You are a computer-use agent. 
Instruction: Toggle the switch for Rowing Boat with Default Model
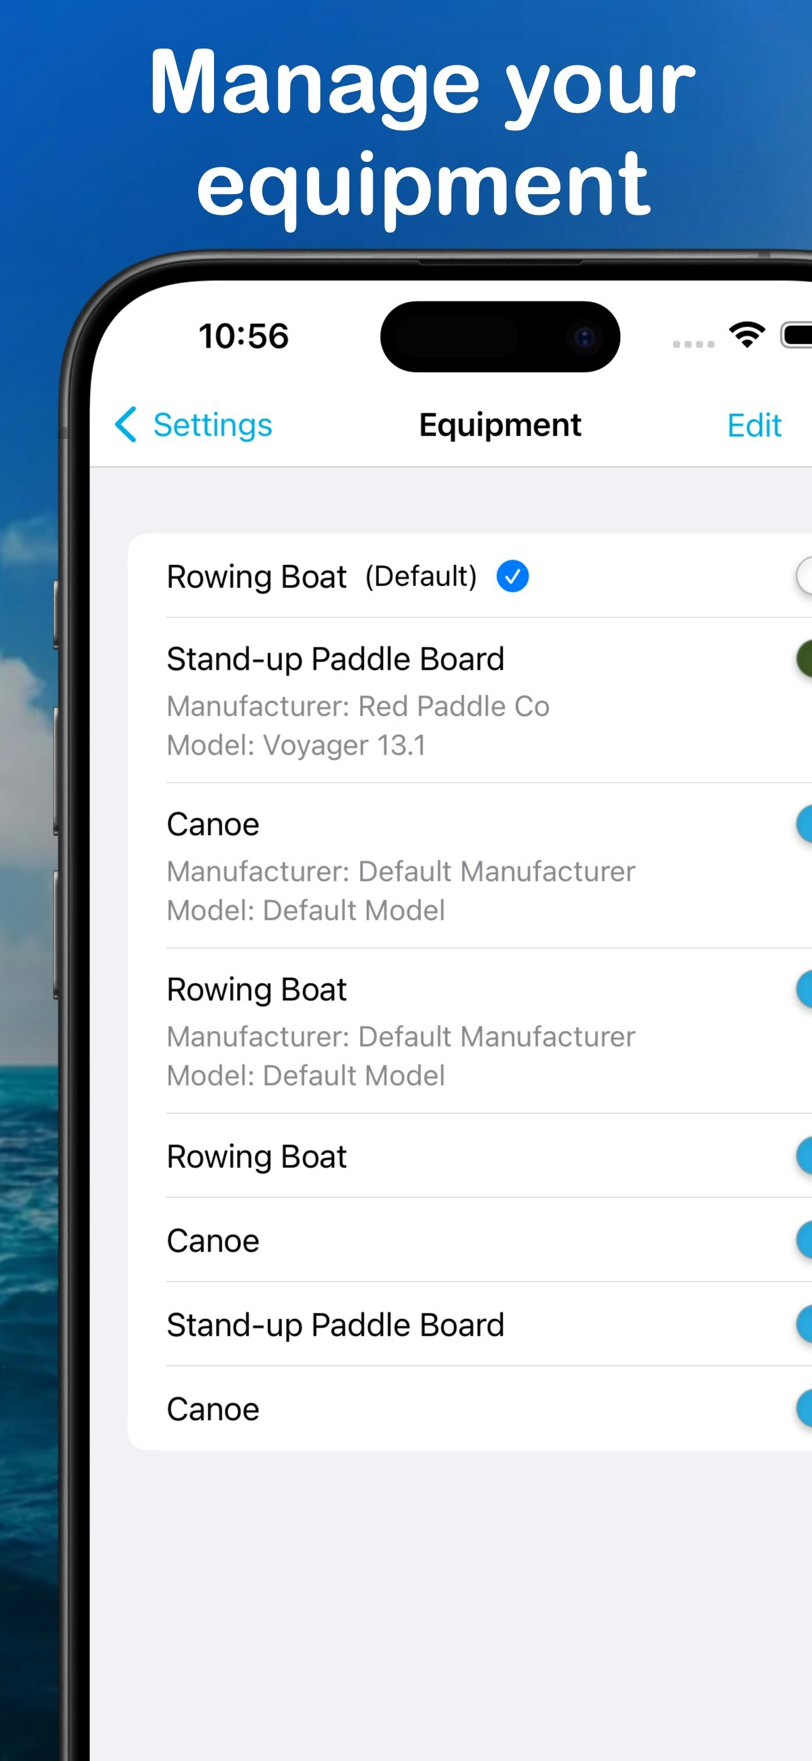pos(804,989)
